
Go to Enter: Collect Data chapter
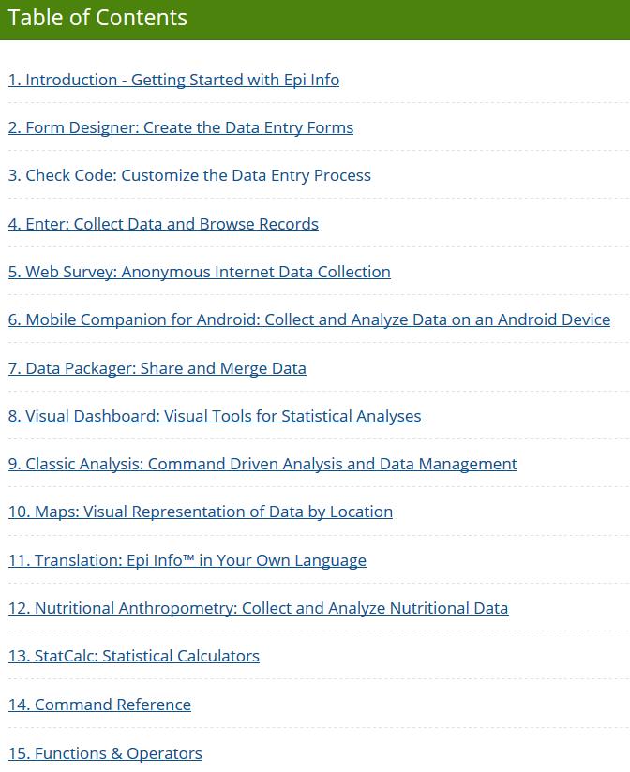click(x=163, y=224)
